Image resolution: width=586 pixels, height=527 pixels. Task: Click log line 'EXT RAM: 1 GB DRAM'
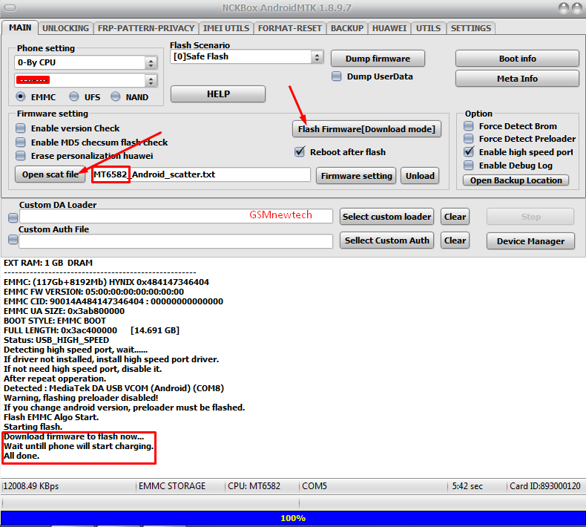[48, 263]
